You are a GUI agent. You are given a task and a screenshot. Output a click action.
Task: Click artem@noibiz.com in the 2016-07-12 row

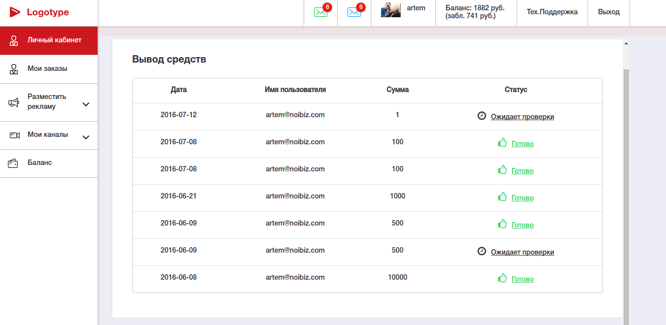tap(295, 115)
